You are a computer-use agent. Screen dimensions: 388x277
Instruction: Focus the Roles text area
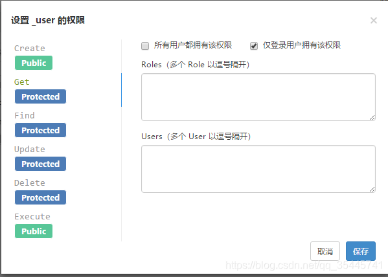[x=258, y=97]
